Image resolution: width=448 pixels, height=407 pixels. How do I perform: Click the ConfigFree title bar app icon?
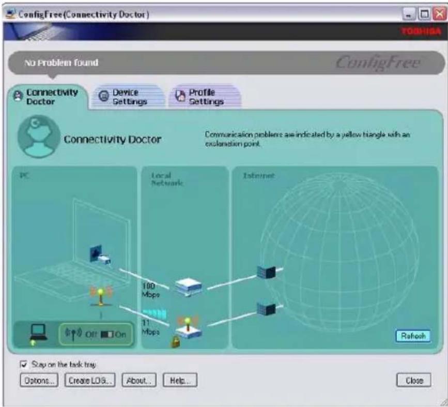(x=10, y=14)
